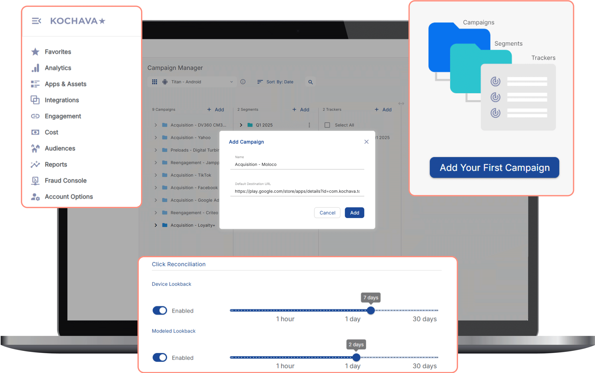Image resolution: width=595 pixels, height=373 pixels.
Task: Disable the Modeled Lookback toggle
Action: (x=160, y=357)
